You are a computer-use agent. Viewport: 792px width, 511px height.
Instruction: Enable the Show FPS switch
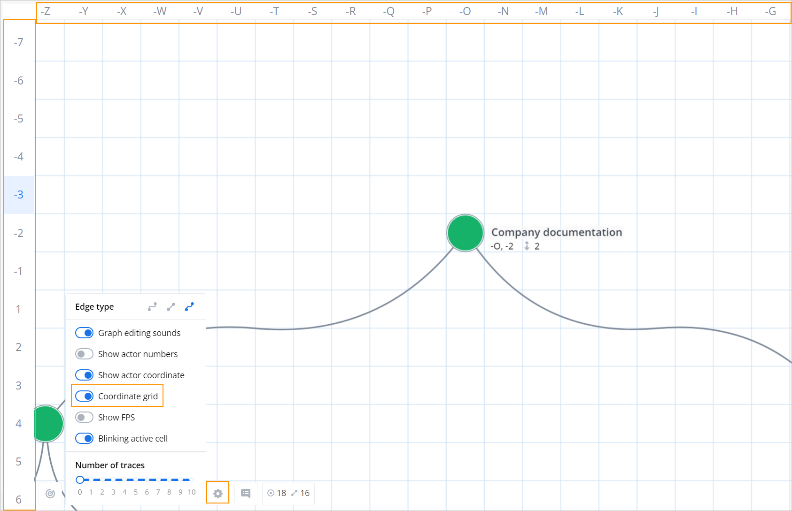85,417
